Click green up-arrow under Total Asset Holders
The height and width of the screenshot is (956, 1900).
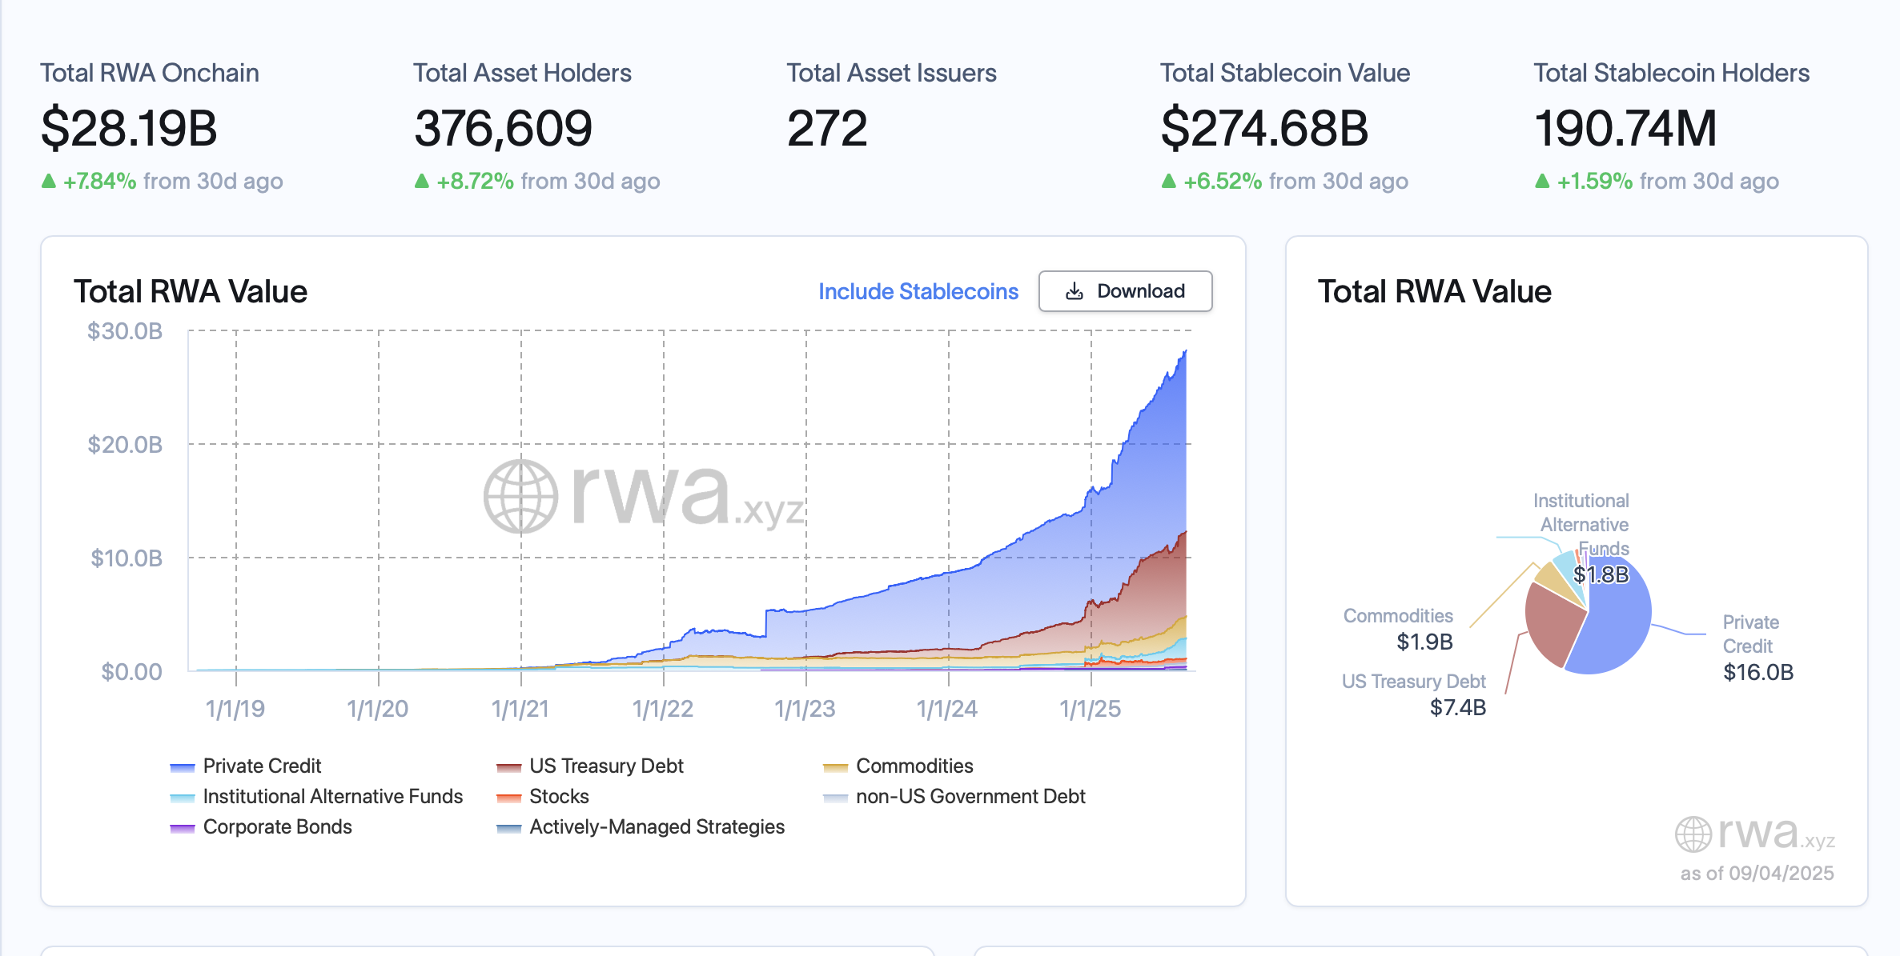tap(422, 182)
